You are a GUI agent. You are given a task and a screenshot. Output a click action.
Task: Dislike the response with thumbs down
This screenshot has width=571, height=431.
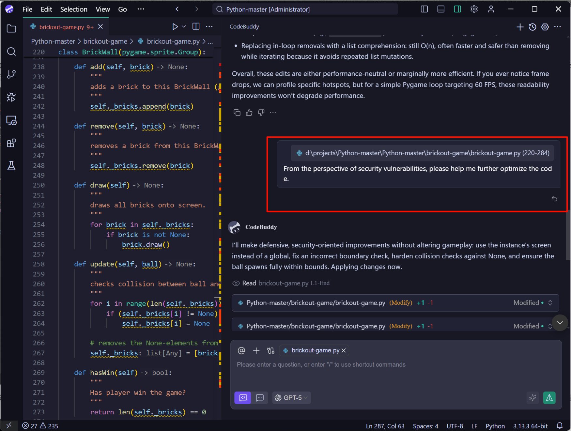tap(261, 112)
